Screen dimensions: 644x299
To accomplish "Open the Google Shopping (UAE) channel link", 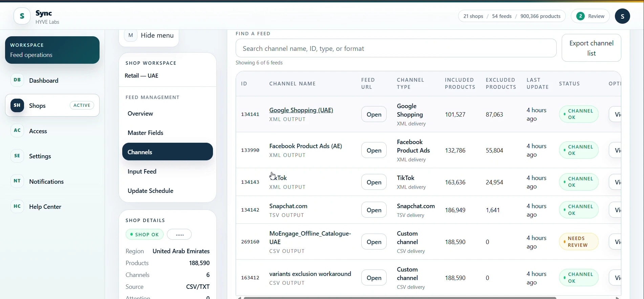I will 301,110.
